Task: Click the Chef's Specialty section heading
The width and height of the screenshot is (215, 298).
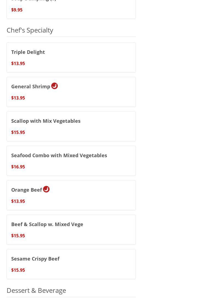Action: tap(30, 30)
